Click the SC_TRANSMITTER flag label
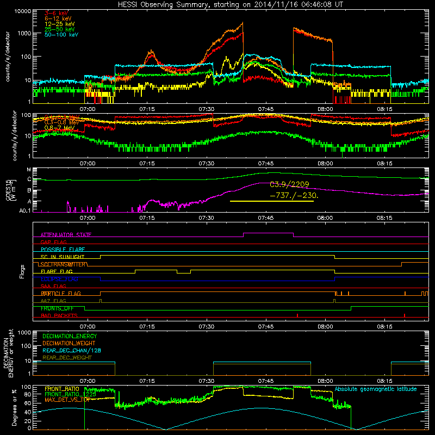 pyautogui.click(x=64, y=264)
